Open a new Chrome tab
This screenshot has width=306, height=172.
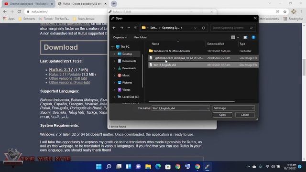click(x=114, y=4)
